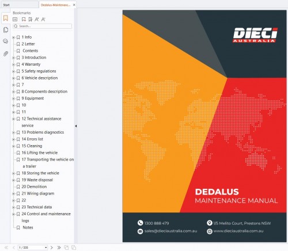Open 12 Technical assistance service bookmark

[41, 122]
